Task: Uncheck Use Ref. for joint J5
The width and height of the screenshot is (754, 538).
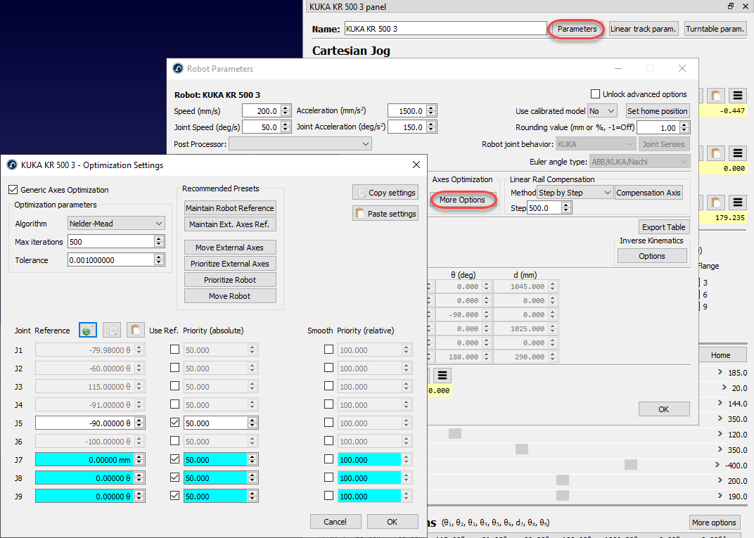Action: (x=174, y=423)
